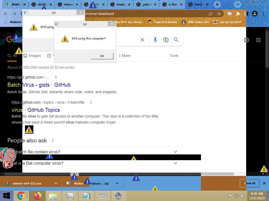The height and width of the screenshot is (201, 269).
Task: Click the network tray icon
Action: [237, 196]
